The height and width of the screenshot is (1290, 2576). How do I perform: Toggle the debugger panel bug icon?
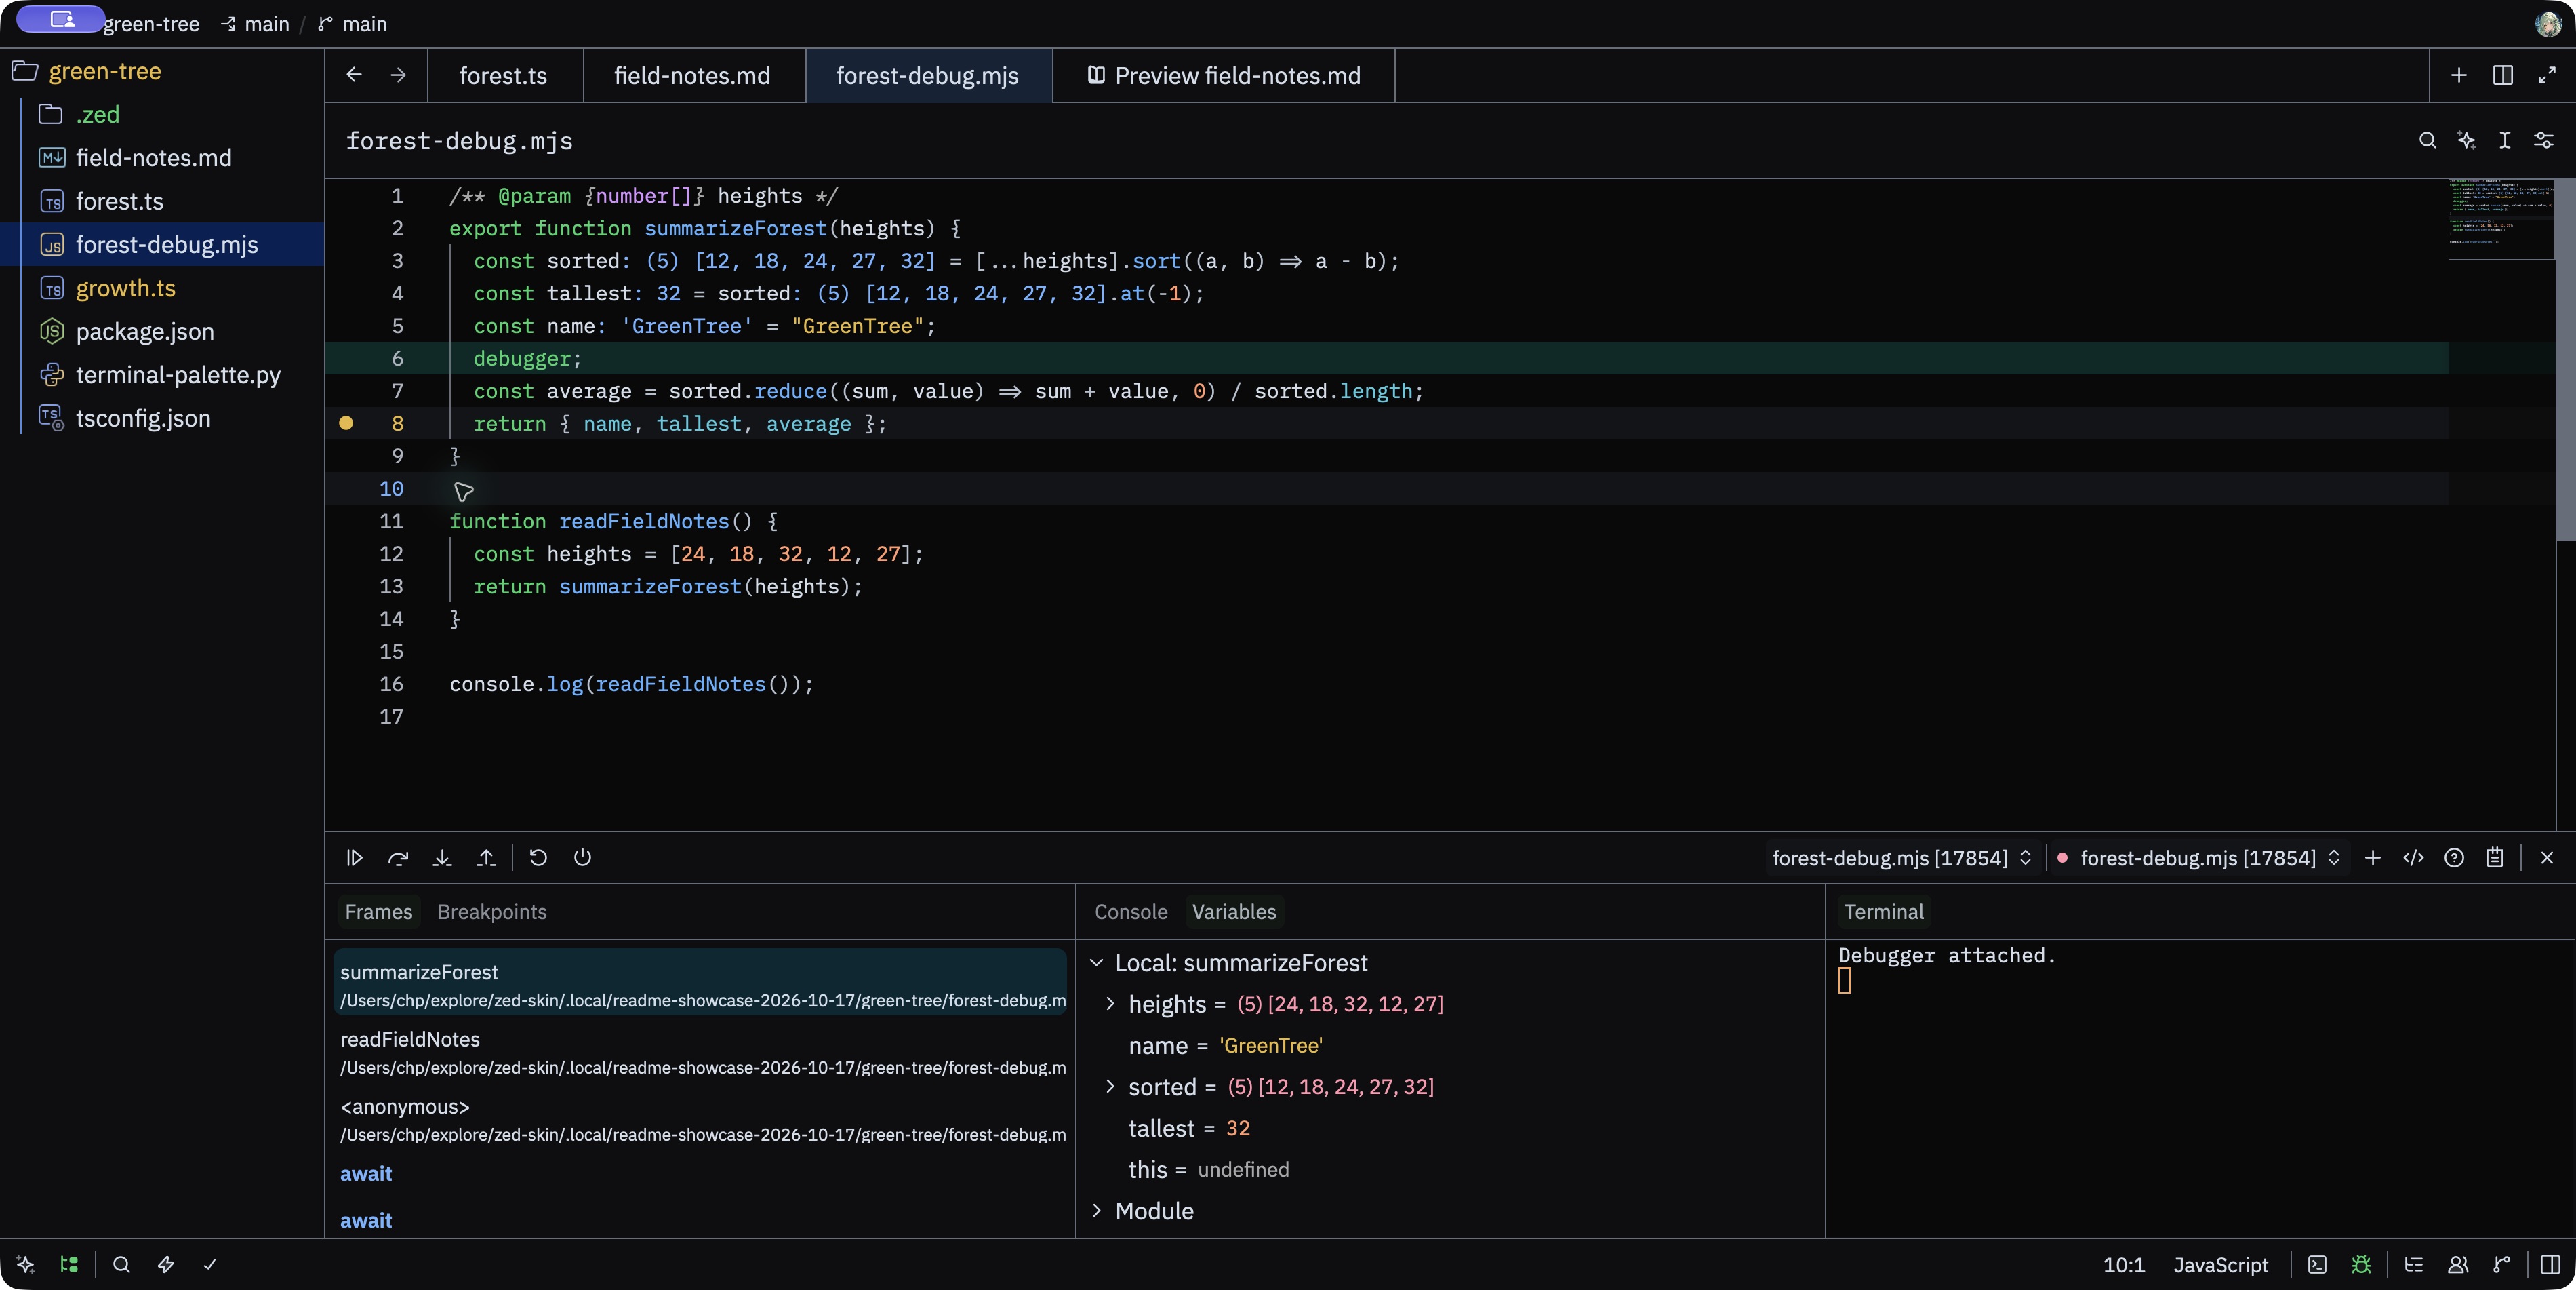point(2361,1264)
